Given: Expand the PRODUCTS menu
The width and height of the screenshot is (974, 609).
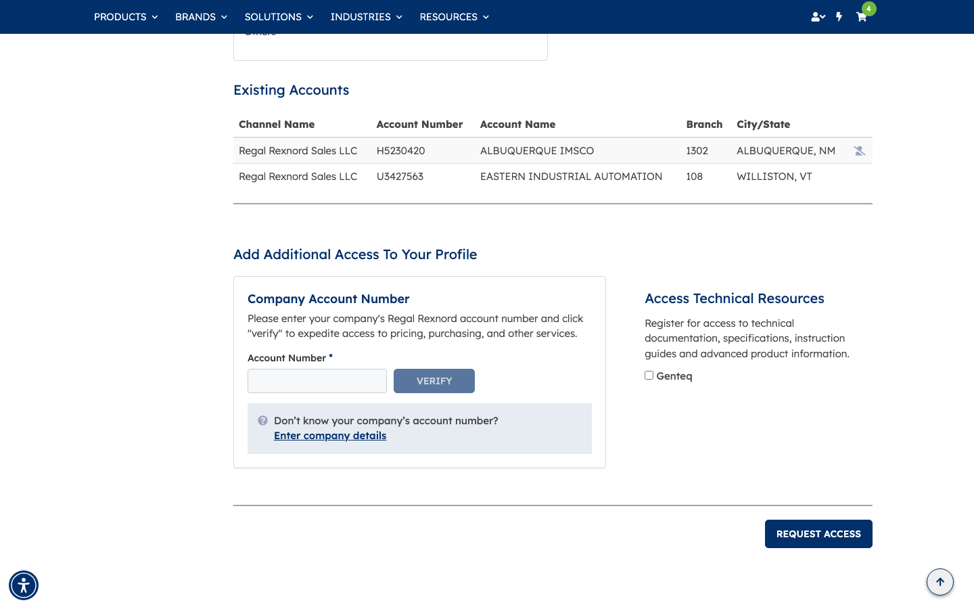Looking at the screenshot, I should tap(126, 17).
